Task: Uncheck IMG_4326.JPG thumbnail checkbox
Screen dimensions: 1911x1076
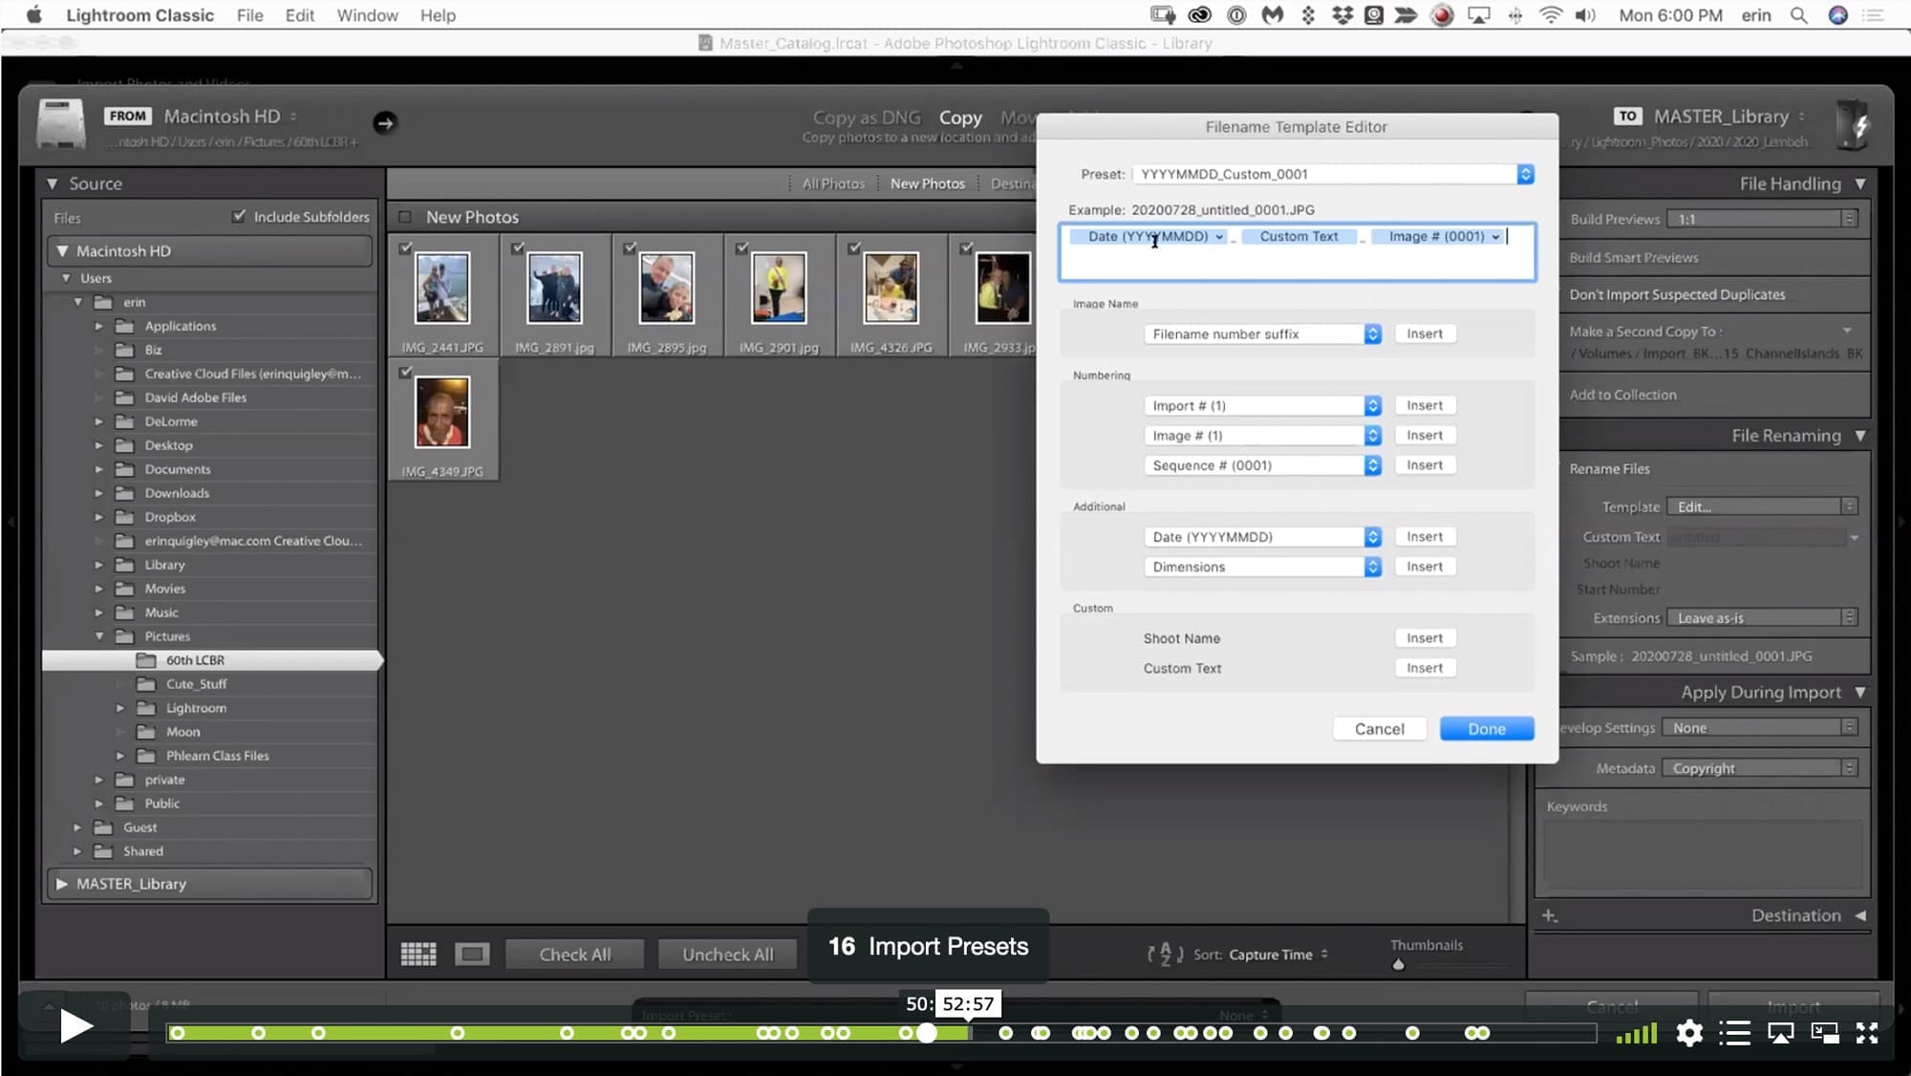Action: coord(854,247)
